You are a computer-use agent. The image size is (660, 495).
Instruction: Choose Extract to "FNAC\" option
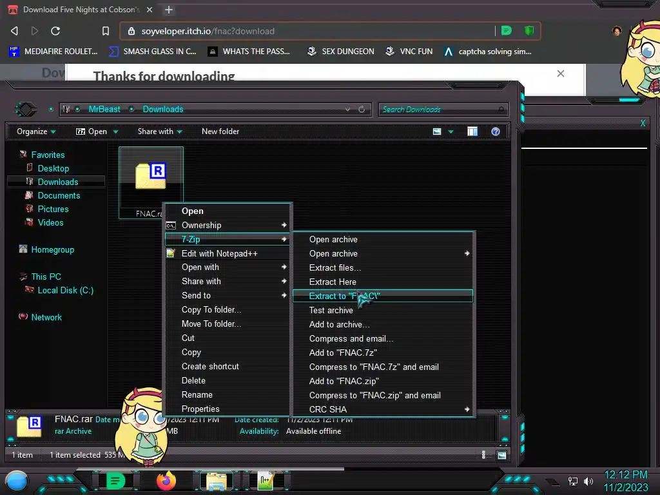383,296
